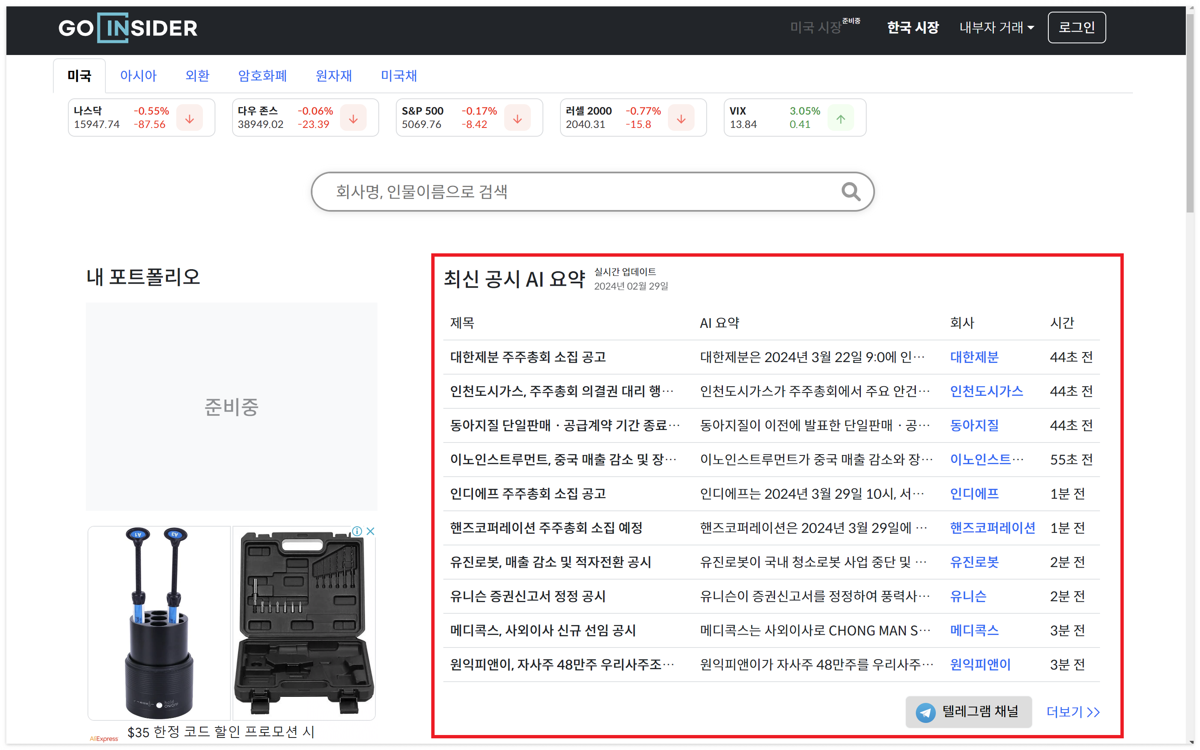The image size is (1200, 750).
Task: Click the Russell 2000 down arrow icon
Action: coord(681,118)
